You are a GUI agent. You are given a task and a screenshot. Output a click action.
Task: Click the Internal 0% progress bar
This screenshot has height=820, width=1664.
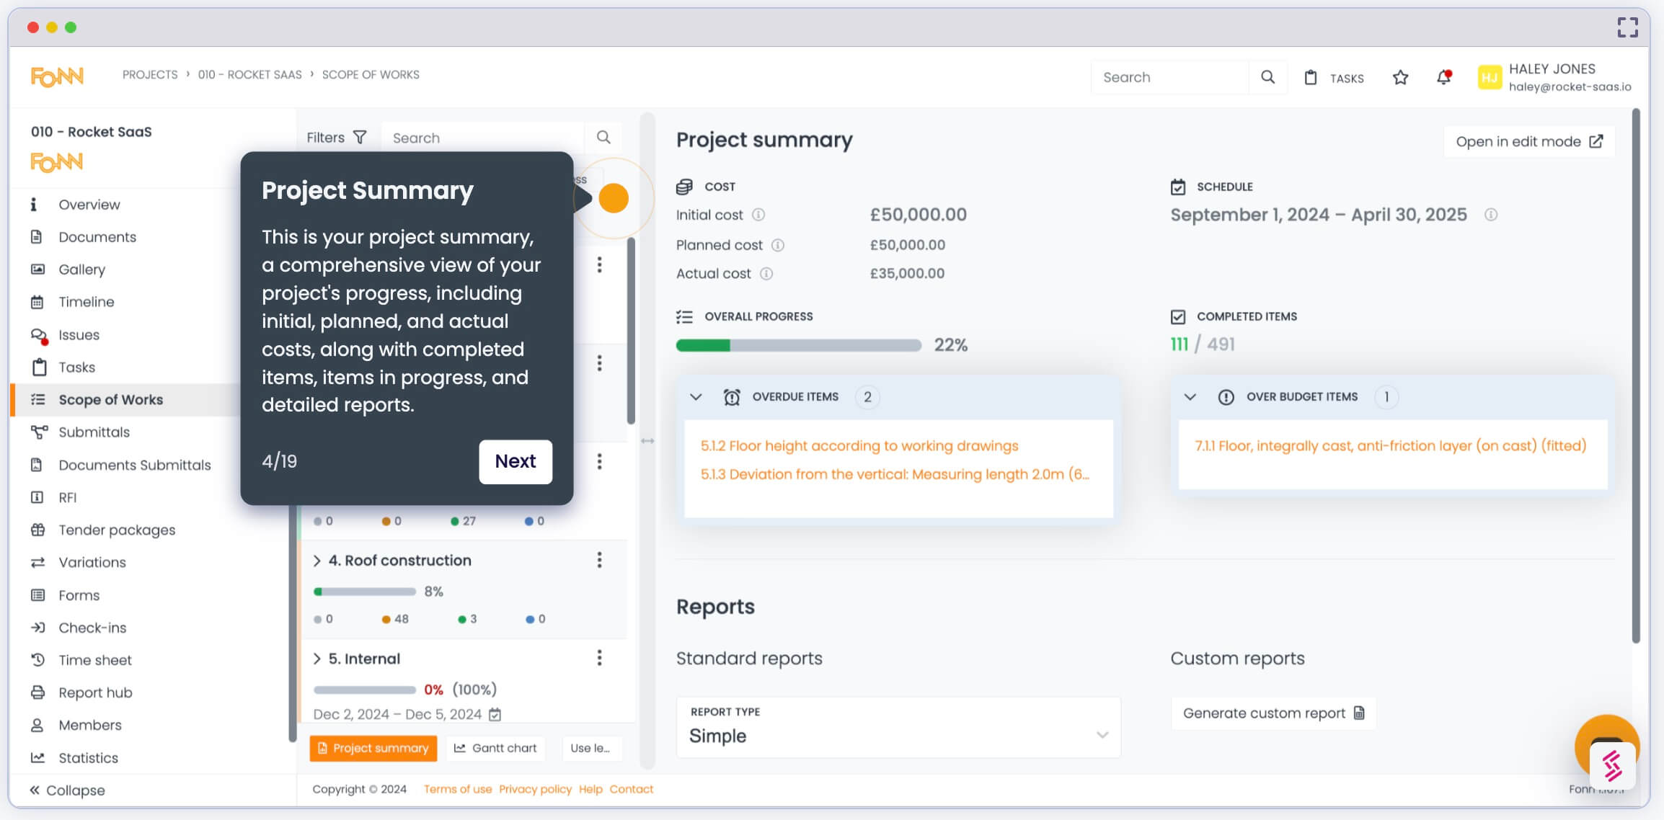pos(365,690)
